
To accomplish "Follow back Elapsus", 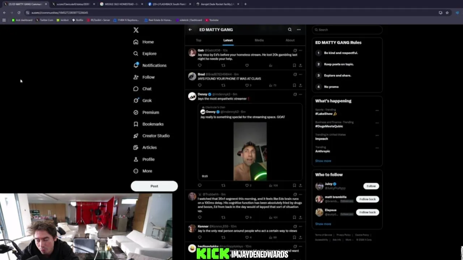I will pos(368,212).
